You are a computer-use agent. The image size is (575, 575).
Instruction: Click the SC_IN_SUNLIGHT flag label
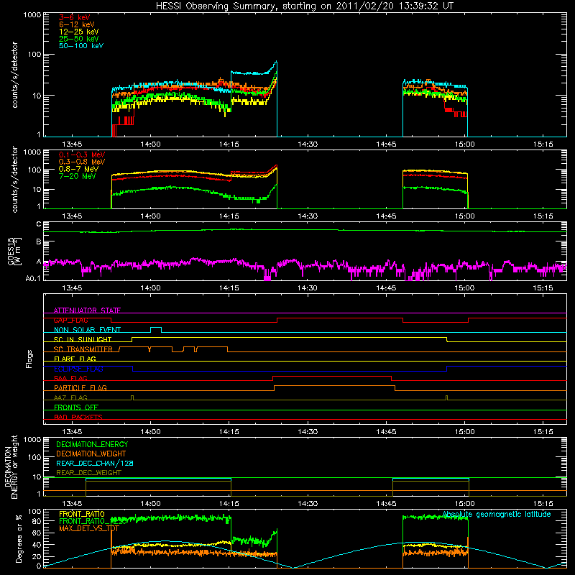[x=83, y=339]
